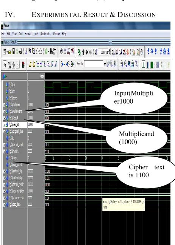Click the UUUU value of key_bit row
This screenshot has width=175, height=245.
(31, 125)
